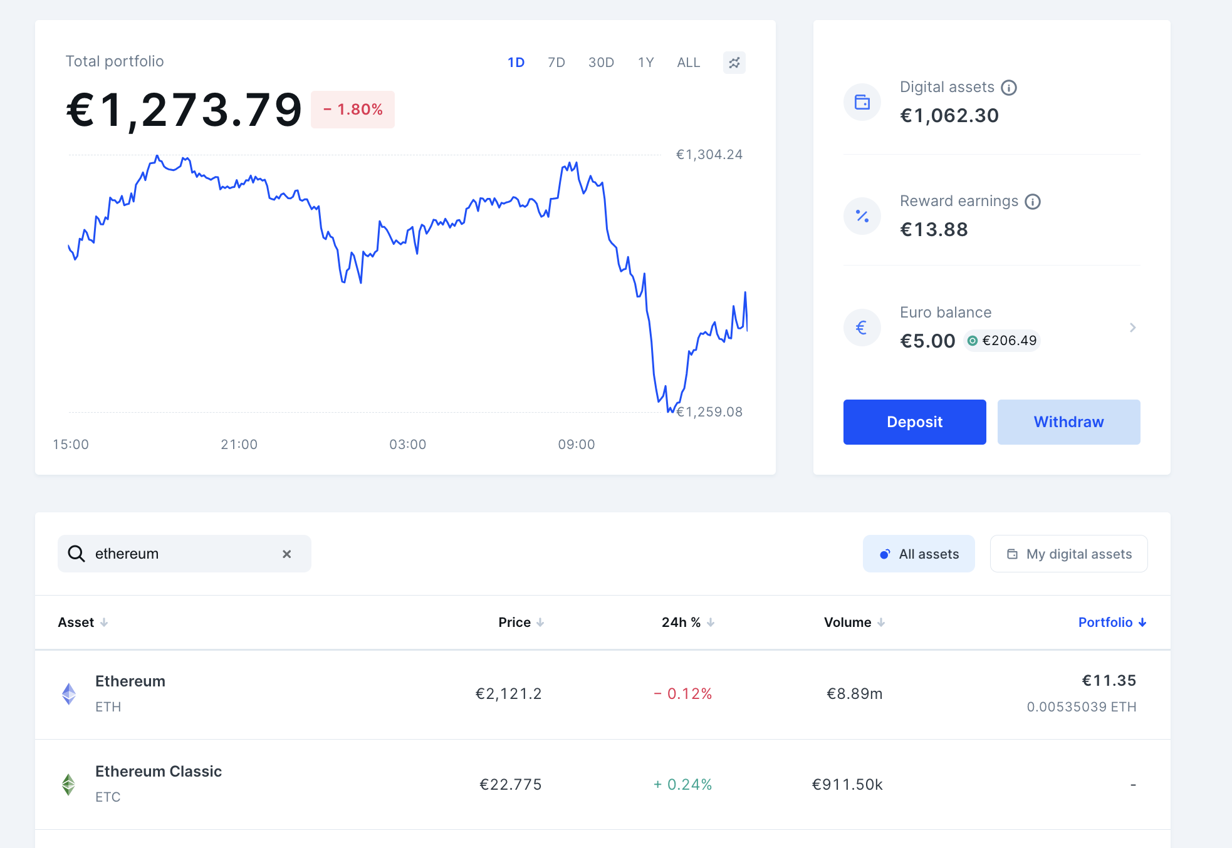Toggle the My digital assets filter
The height and width of the screenshot is (848, 1232).
pos(1068,554)
